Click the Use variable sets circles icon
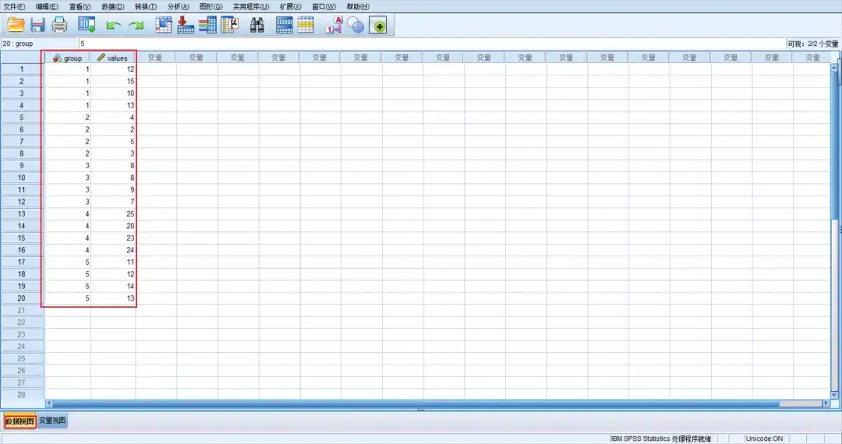This screenshot has width=842, height=444. click(x=356, y=25)
